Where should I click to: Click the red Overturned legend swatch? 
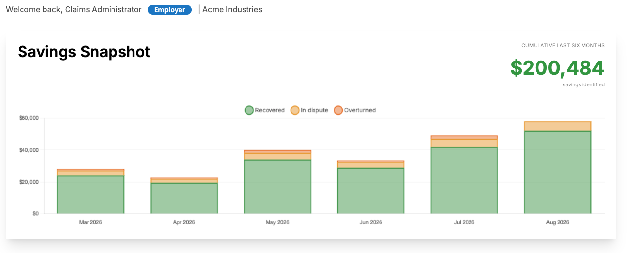(338, 110)
